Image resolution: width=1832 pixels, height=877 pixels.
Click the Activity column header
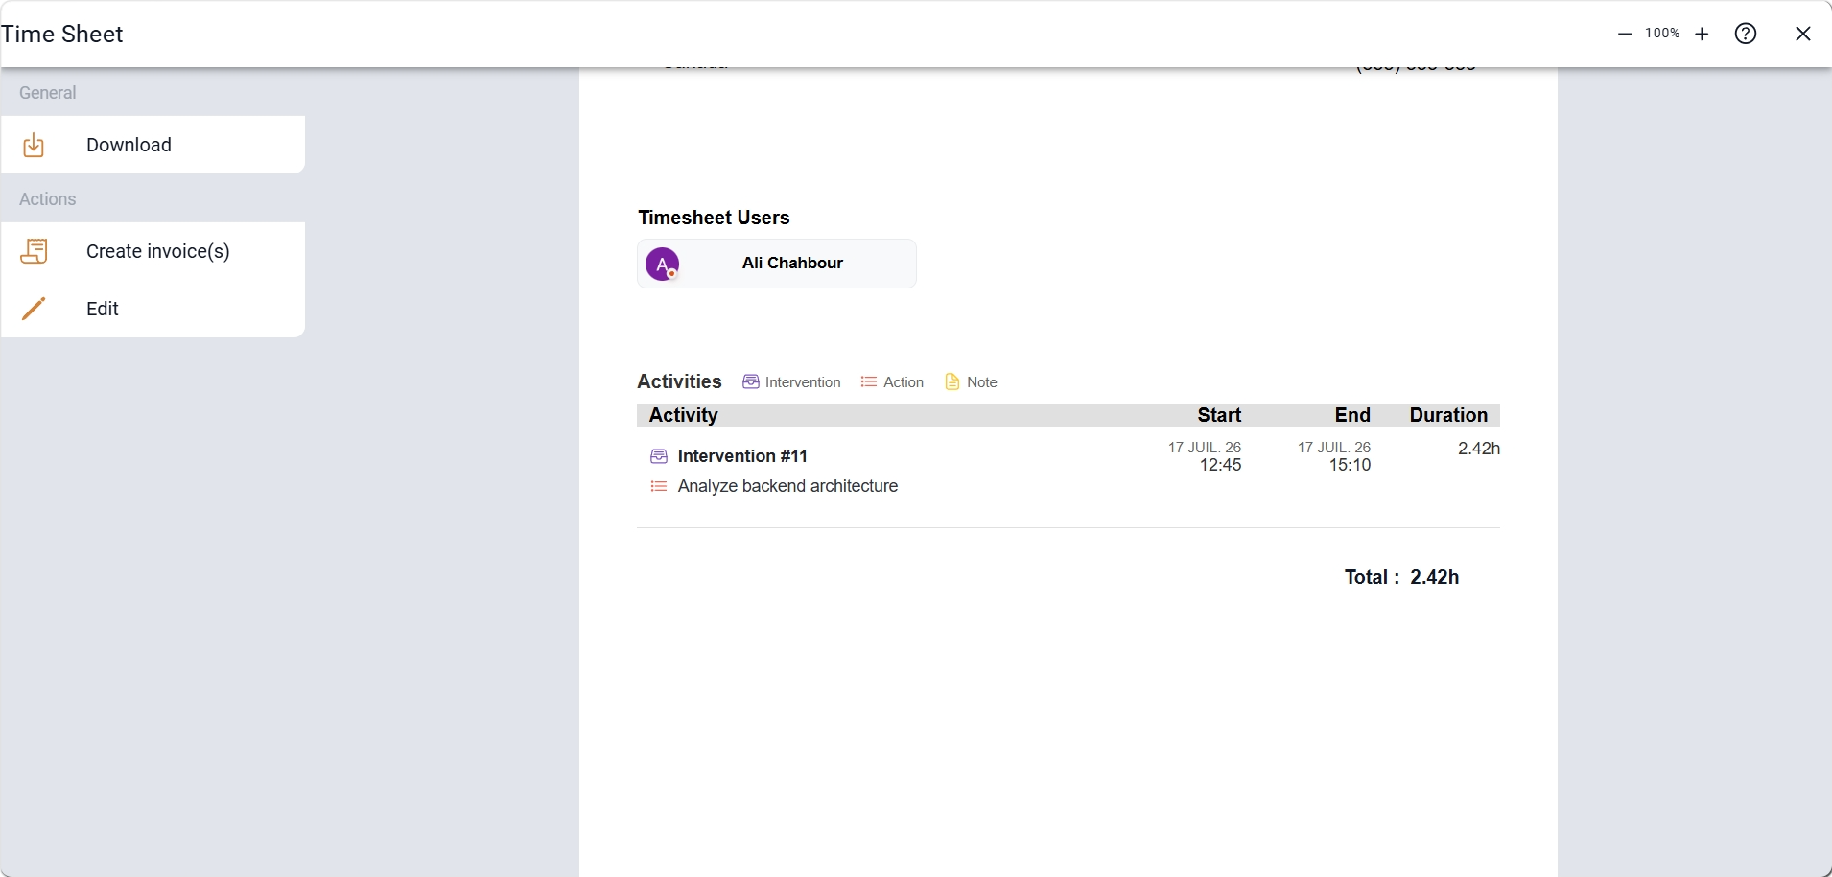pos(684,415)
